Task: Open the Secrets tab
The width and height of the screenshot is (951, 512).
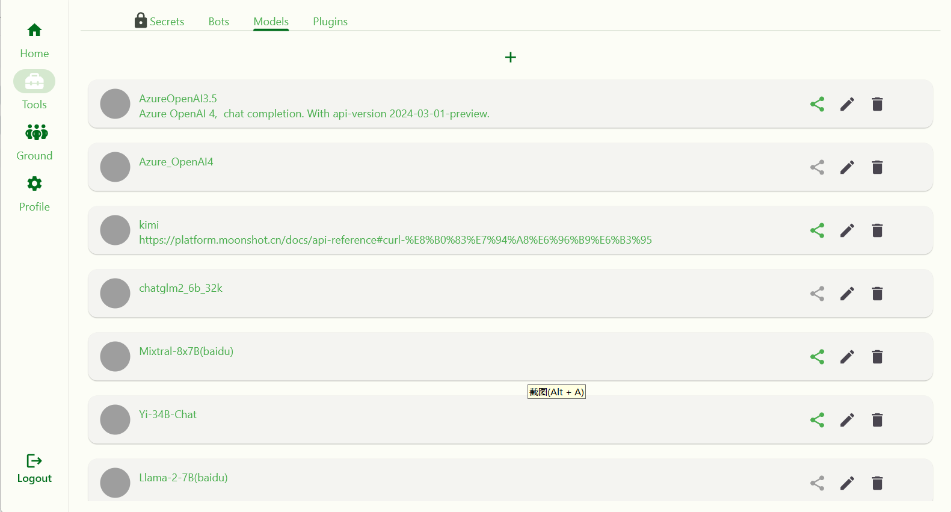Action: click(159, 22)
